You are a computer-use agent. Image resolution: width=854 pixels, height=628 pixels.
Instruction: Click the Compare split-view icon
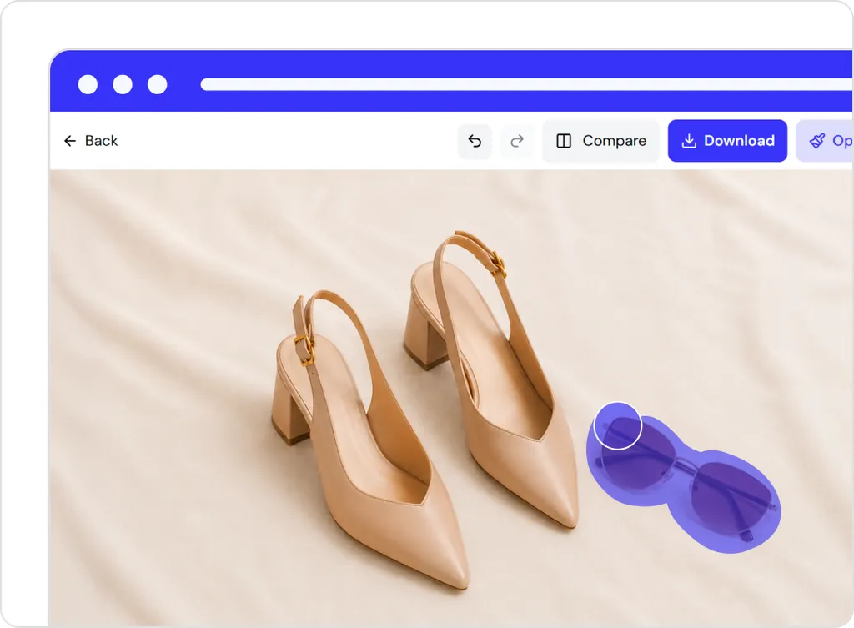tap(564, 141)
